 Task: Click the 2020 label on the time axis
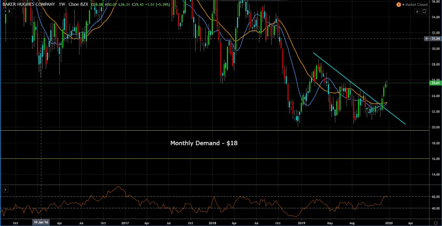tap(389, 223)
